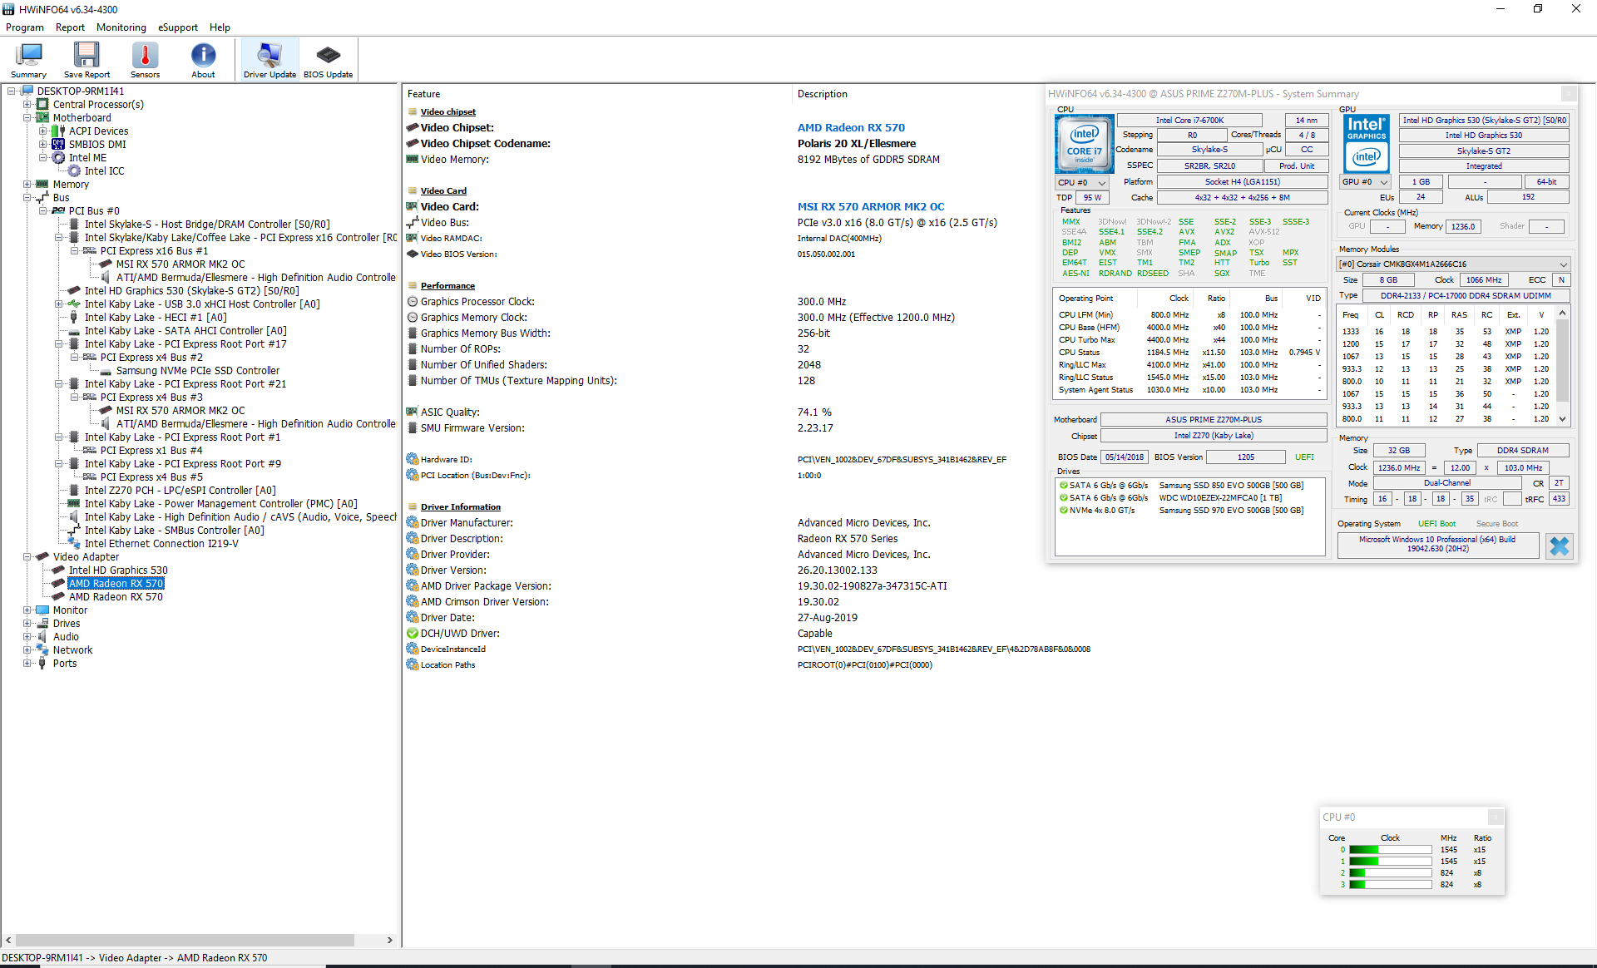Click the blue tile icon below Secure Boot
Viewport: 1597px width, 968px height.
1559,546
